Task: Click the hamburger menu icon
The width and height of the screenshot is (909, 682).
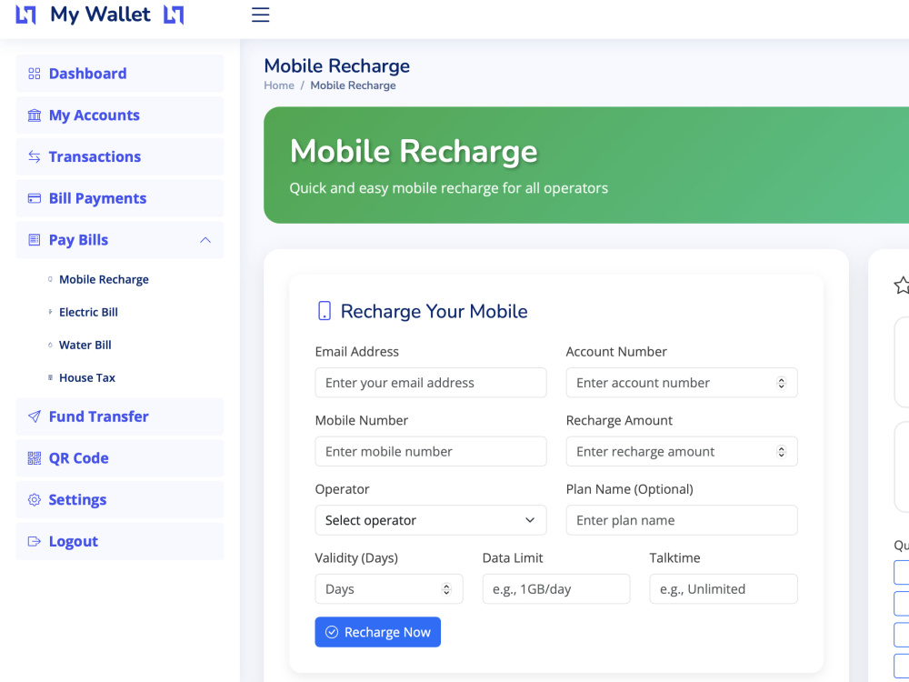Action: click(x=260, y=15)
